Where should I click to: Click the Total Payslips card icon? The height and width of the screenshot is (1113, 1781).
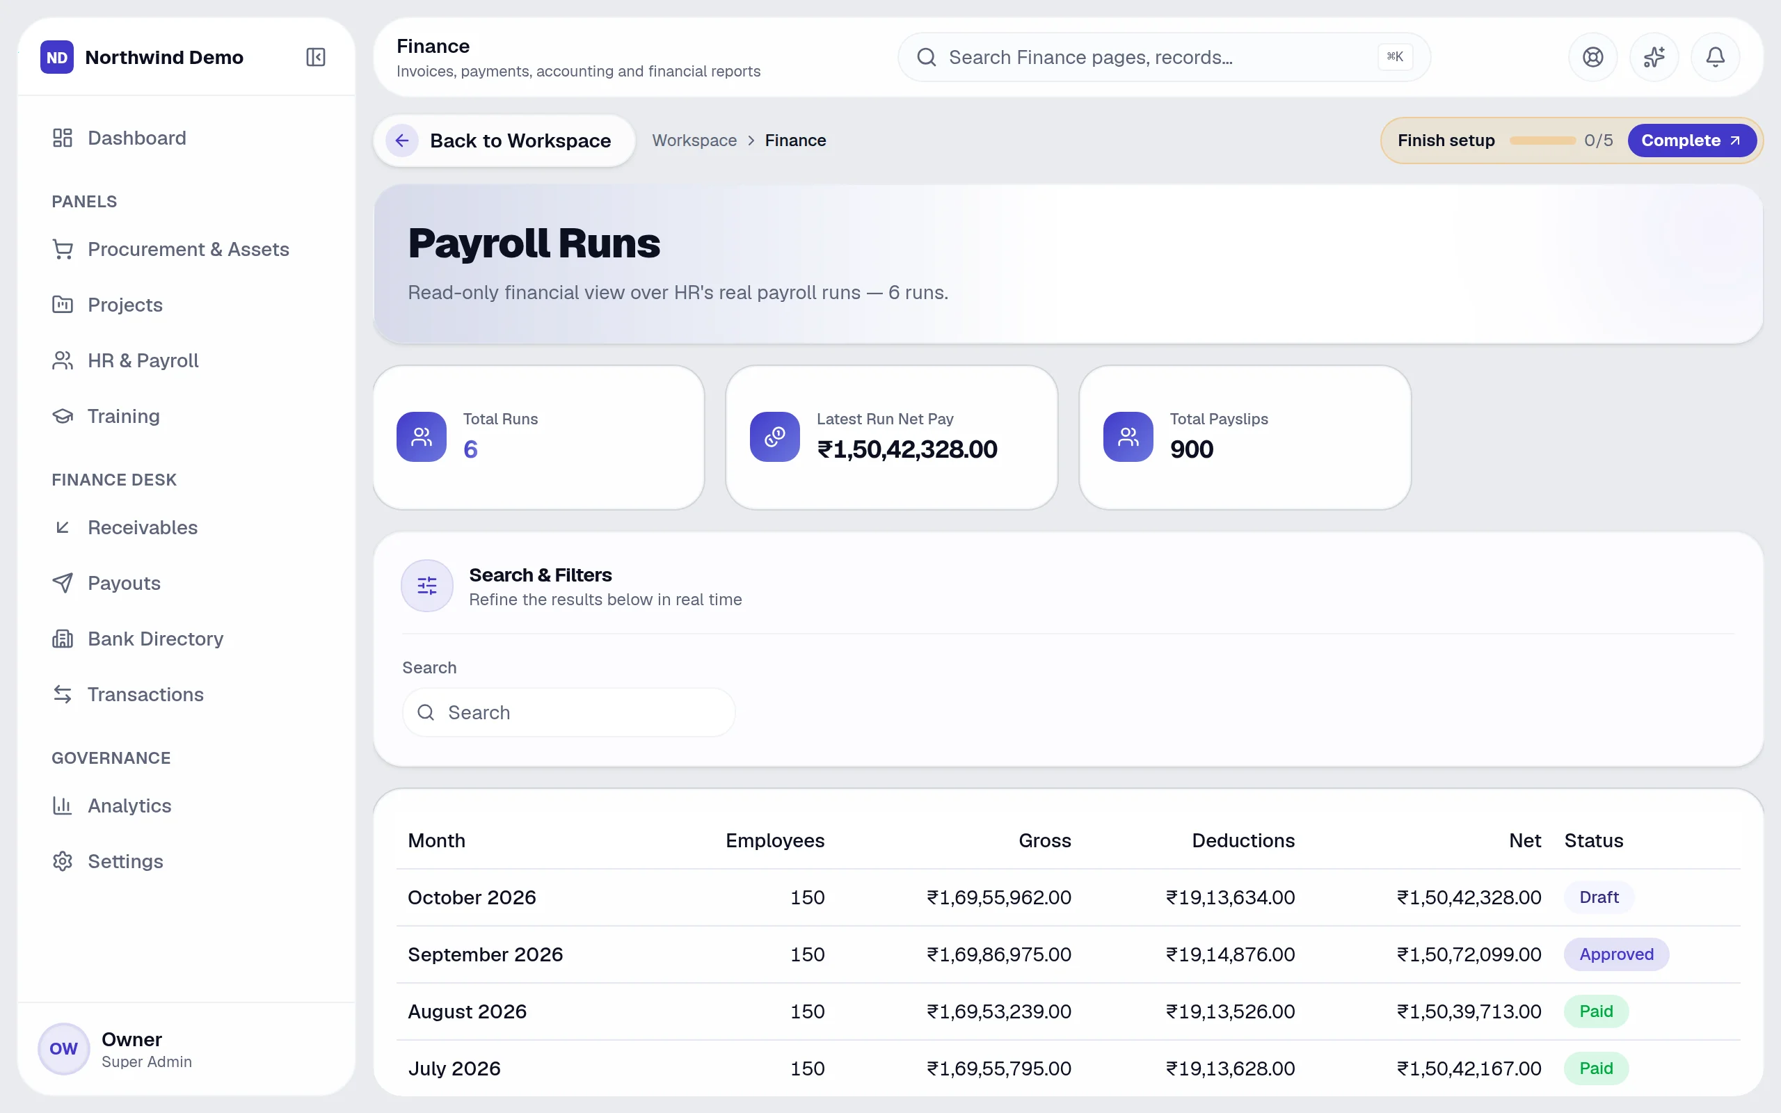point(1128,437)
